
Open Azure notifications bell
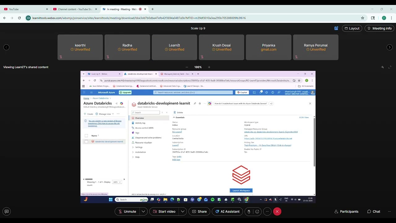tap(260, 92)
